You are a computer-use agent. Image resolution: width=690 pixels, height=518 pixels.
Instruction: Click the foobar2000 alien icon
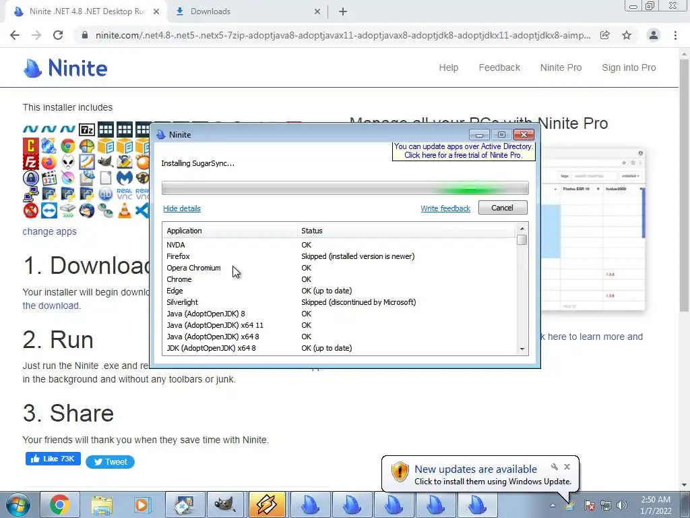68,162
